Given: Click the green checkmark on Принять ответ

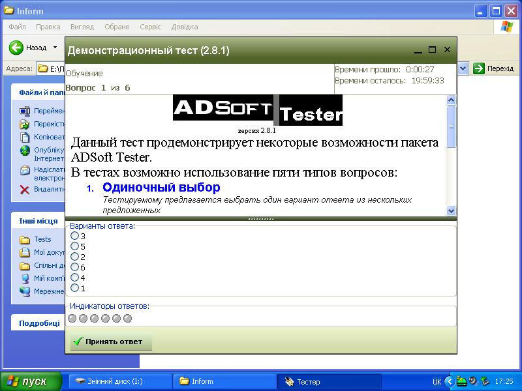Looking at the screenshot, I should tap(78, 341).
